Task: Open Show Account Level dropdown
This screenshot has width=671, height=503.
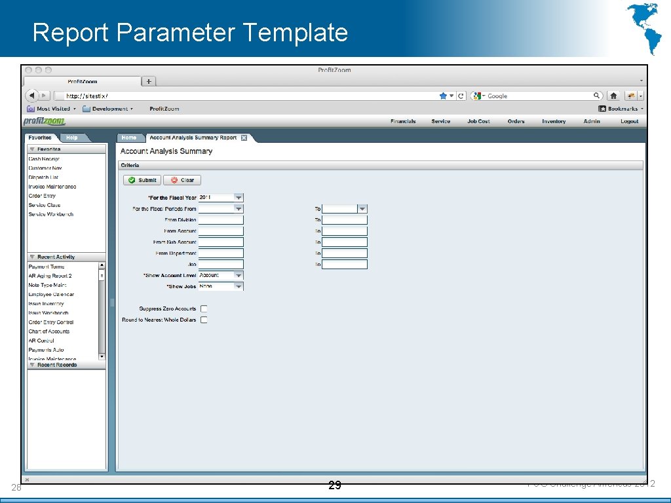Action: tap(239, 276)
